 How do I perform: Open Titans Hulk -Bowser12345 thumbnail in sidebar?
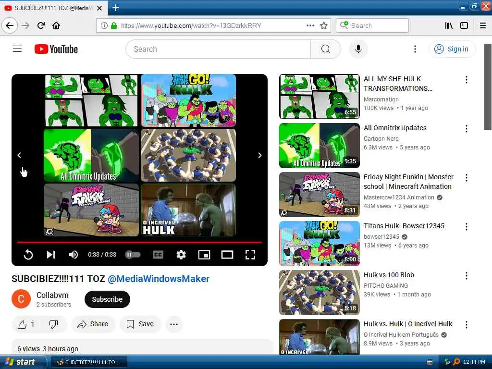[x=320, y=243]
